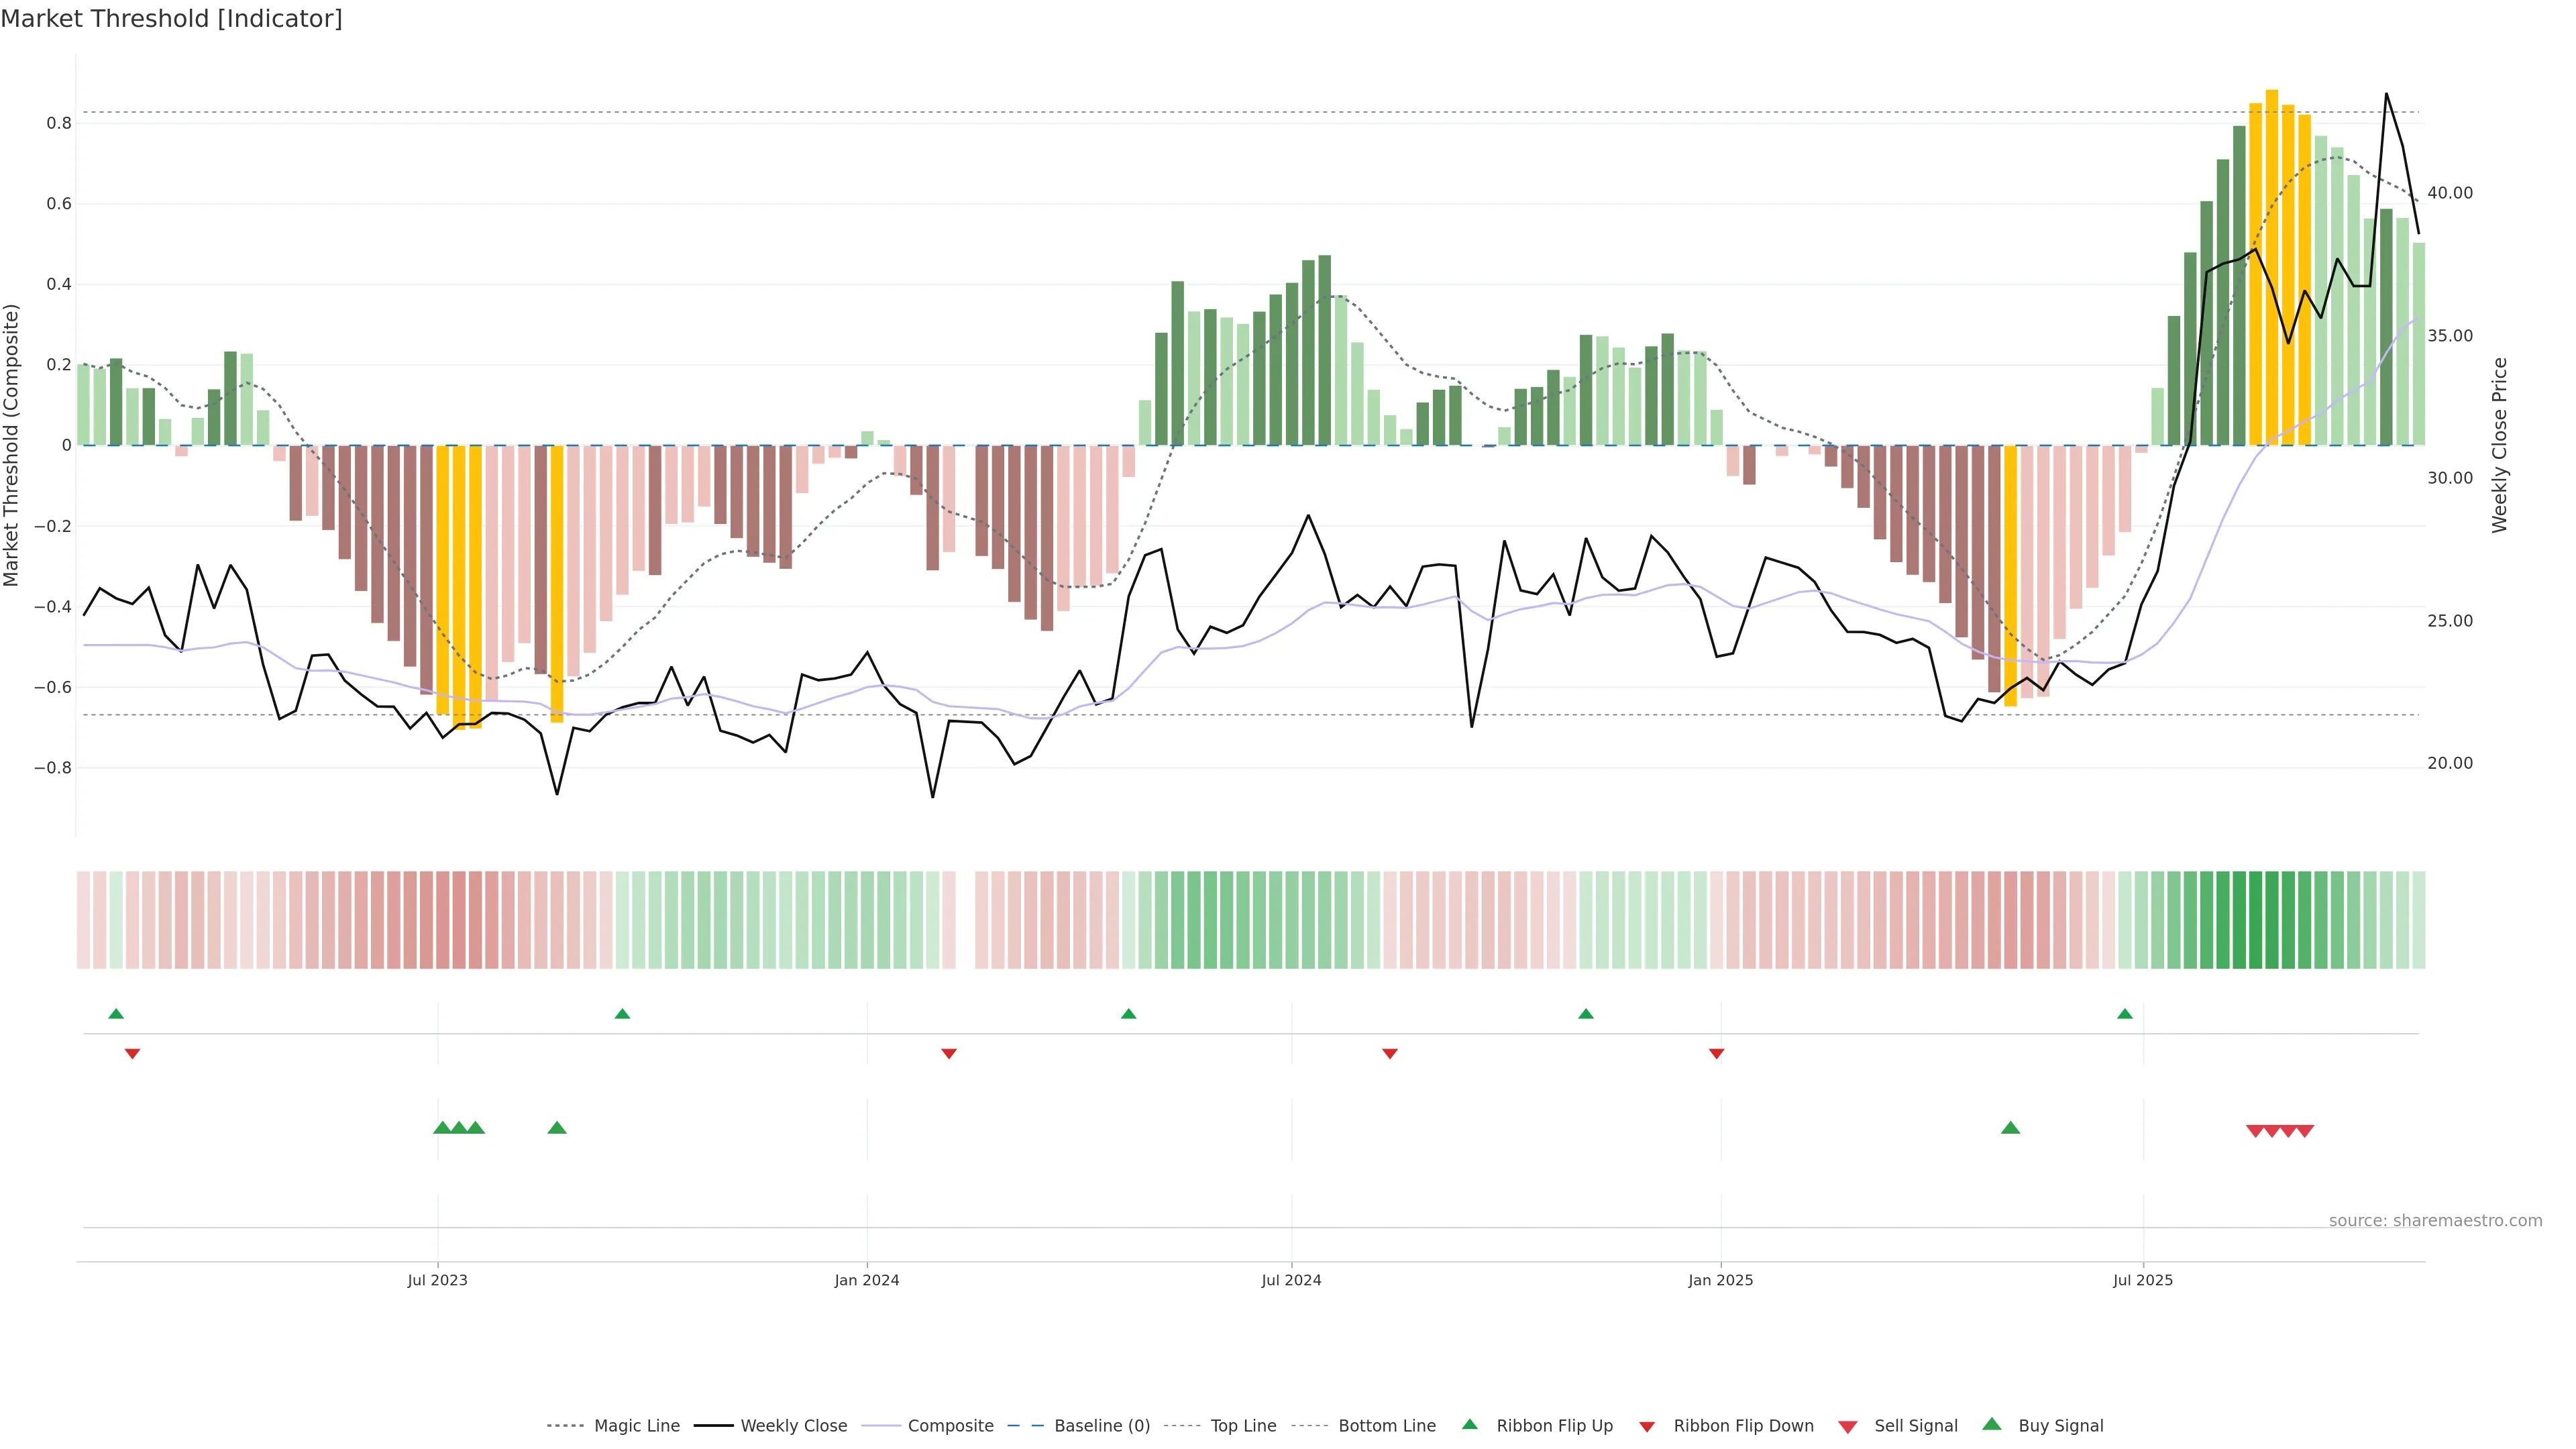Click the green ribbon flip up marker before Jul 2025
The image size is (2576, 1449).
coord(2125,1014)
